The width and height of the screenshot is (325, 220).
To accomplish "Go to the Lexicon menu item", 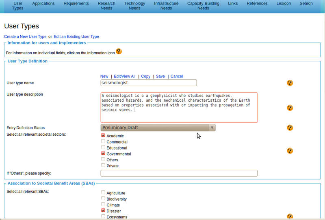I will (284, 4).
